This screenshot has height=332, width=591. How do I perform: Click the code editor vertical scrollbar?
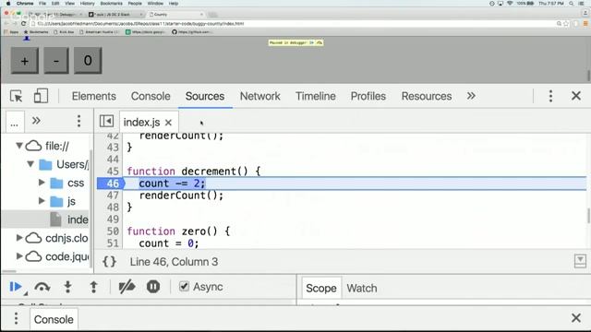pyautogui.click(x=588, y=216)
